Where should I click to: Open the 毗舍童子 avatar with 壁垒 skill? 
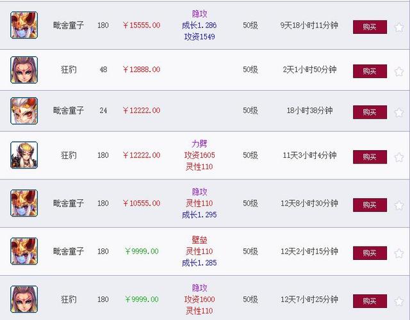coord(24,252)
